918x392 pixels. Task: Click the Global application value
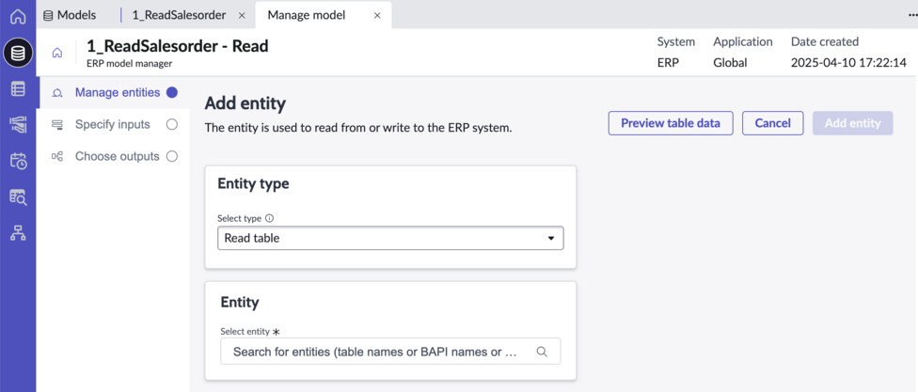pos(730,63)
